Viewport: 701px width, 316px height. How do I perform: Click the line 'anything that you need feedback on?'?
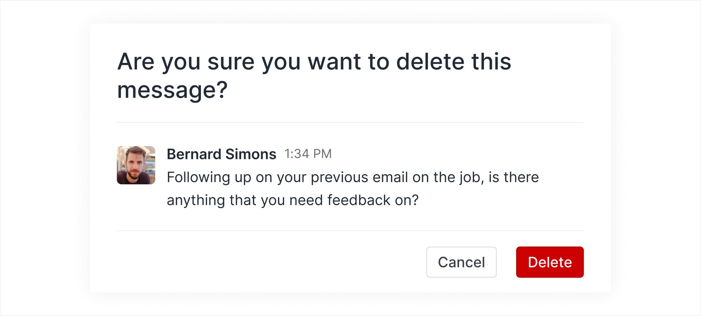(x=293, y=200)
